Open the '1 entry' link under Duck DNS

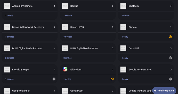pos(125,58)
